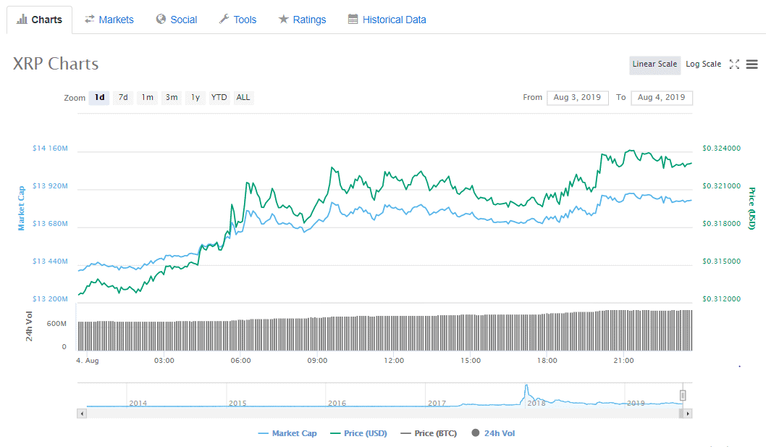Switch chart to Log Scale

point(703,64)
